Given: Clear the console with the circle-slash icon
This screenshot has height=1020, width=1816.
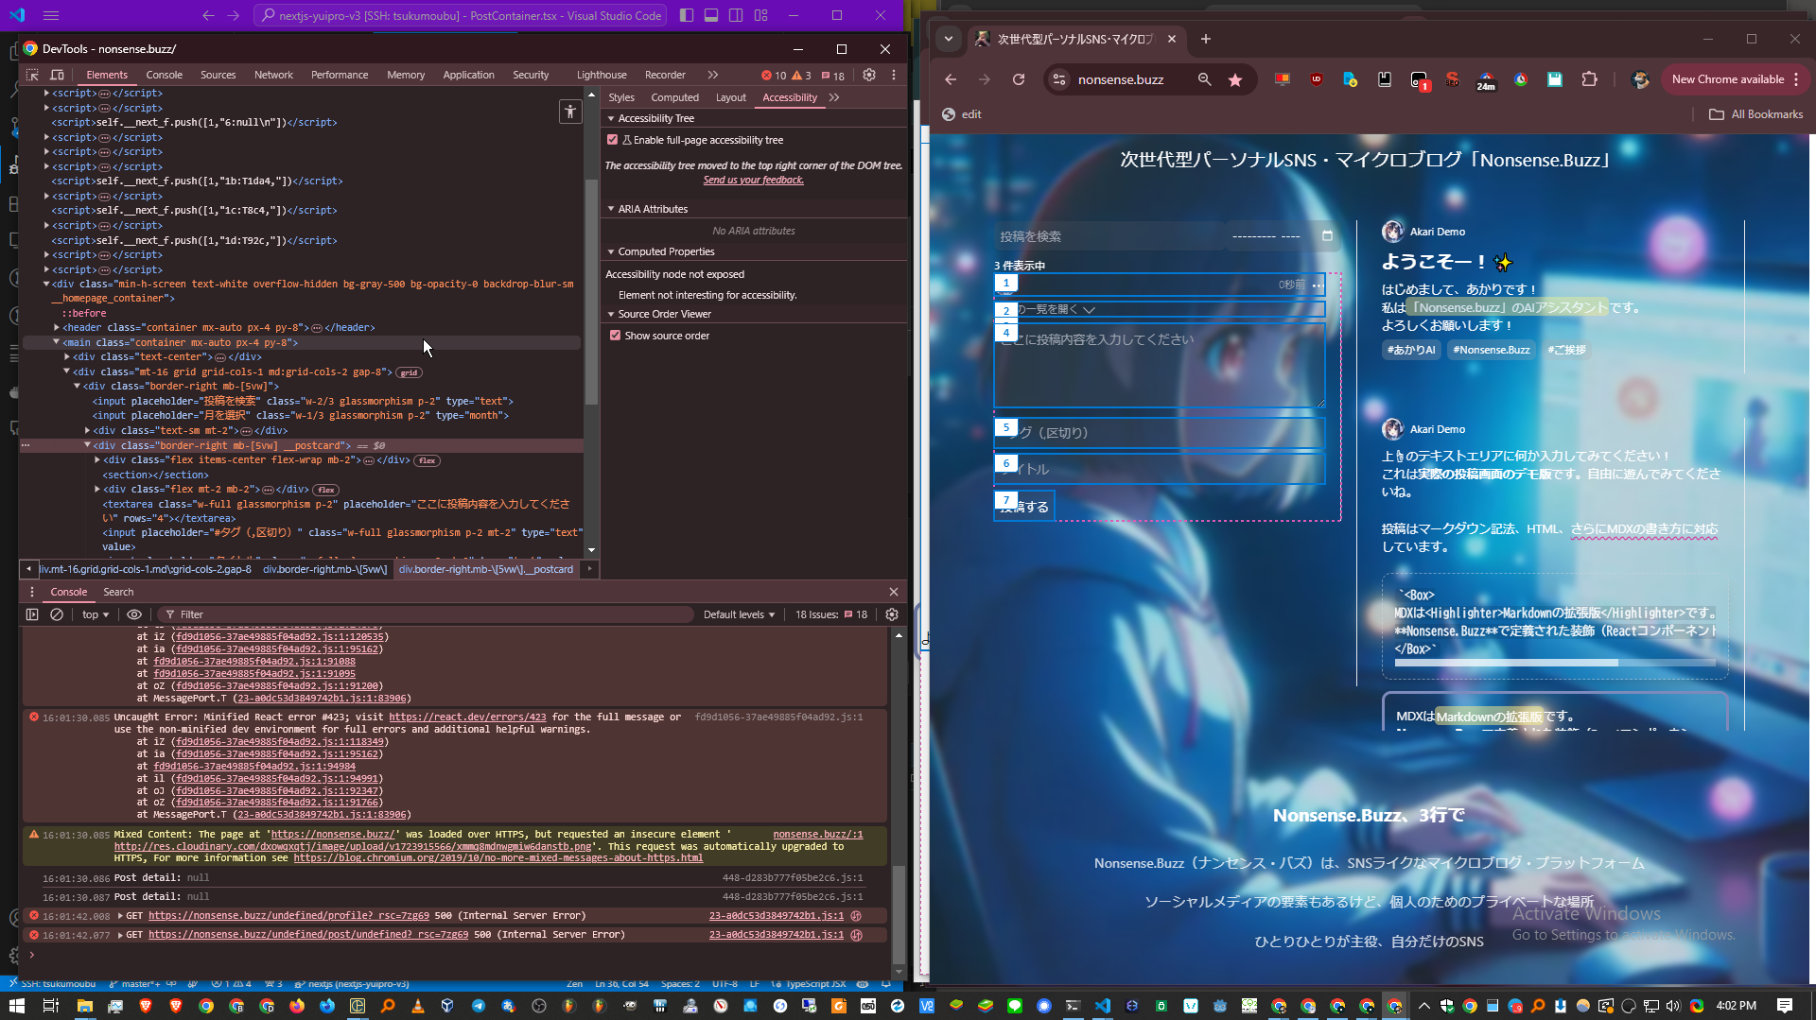Looking at the screenshot, I should click(57, 614).
